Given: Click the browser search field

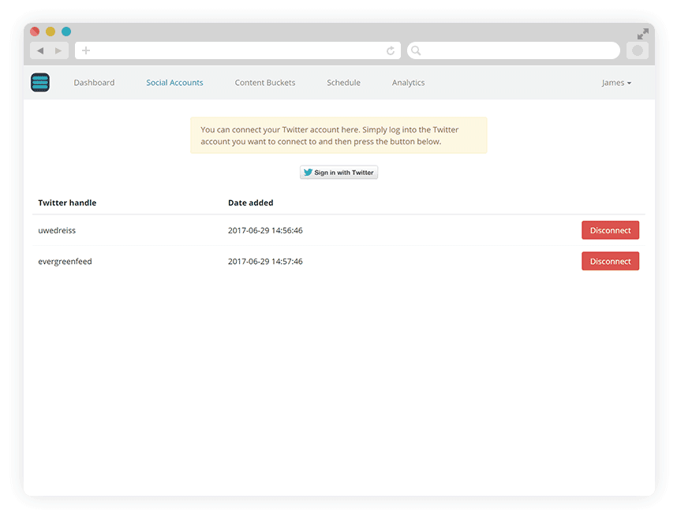Looking at the screenshot, I should [514, 50].
